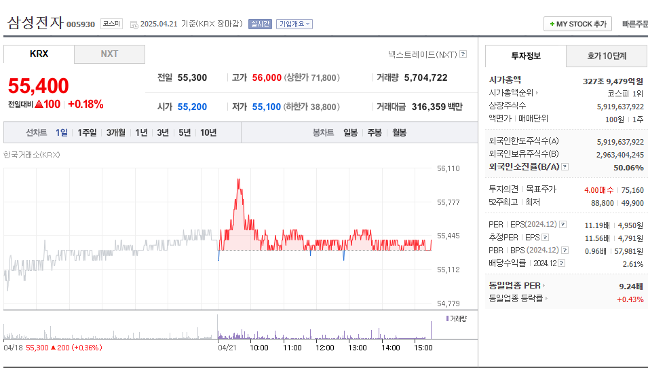Click the 04/18 previous close summary
The width and height of the screenshot is (648, 368).
tap(53, 348)
